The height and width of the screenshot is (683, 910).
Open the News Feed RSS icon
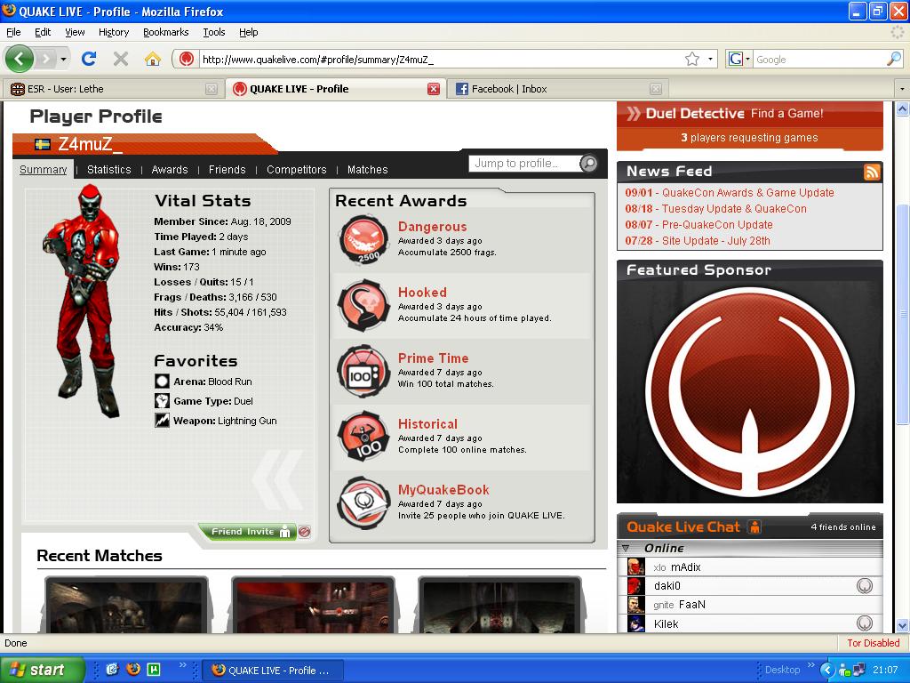pos(872,172)
